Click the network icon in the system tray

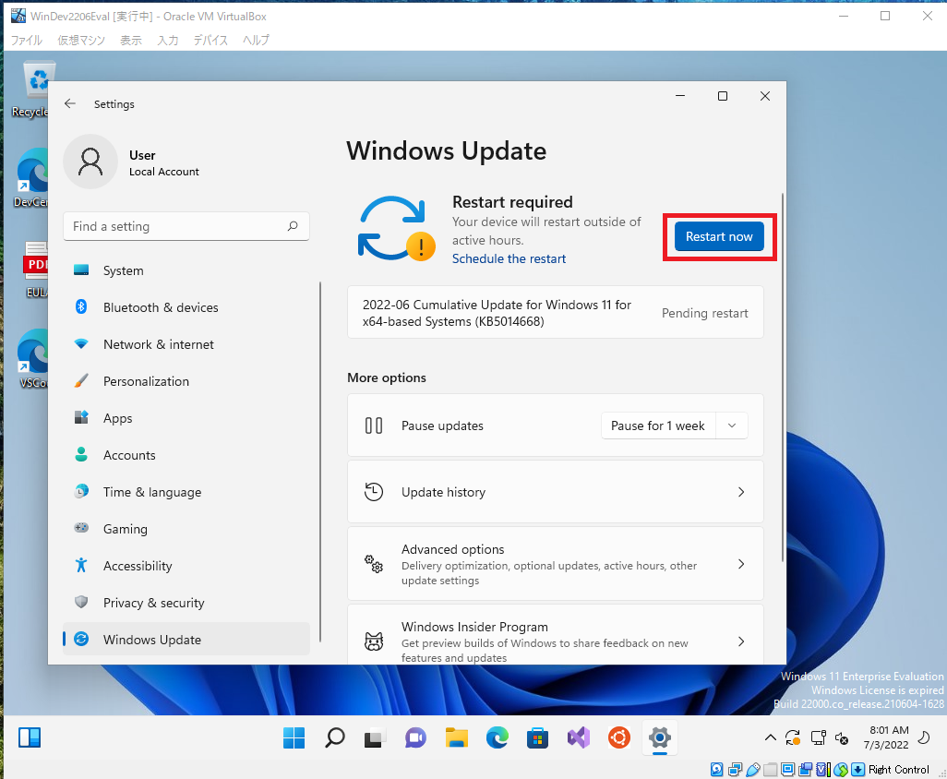819,738
